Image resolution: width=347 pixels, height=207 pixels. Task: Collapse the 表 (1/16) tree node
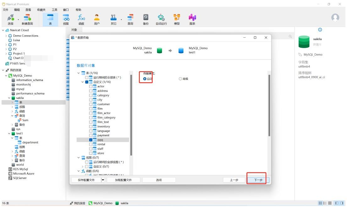click(x=79, y=73)
